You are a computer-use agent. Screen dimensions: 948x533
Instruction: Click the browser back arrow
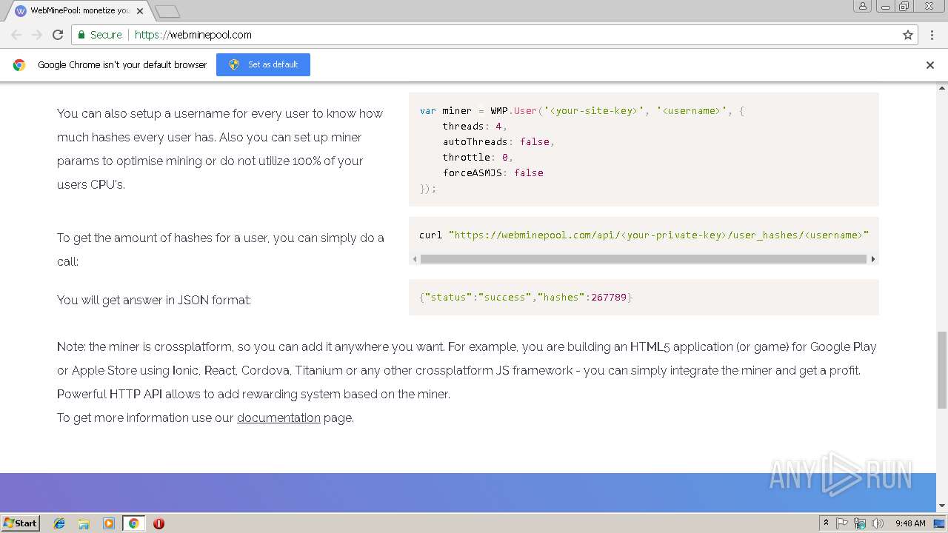coord(16,35)
